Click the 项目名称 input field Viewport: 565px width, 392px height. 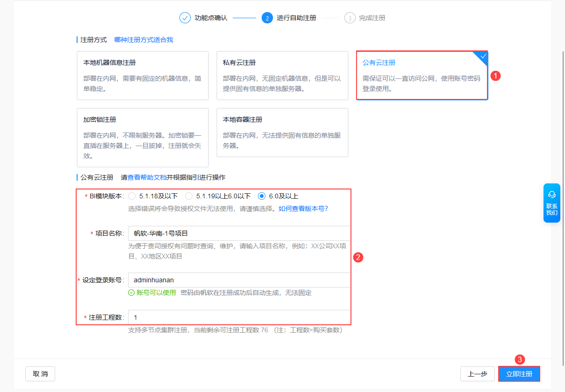tap(239, 233)
